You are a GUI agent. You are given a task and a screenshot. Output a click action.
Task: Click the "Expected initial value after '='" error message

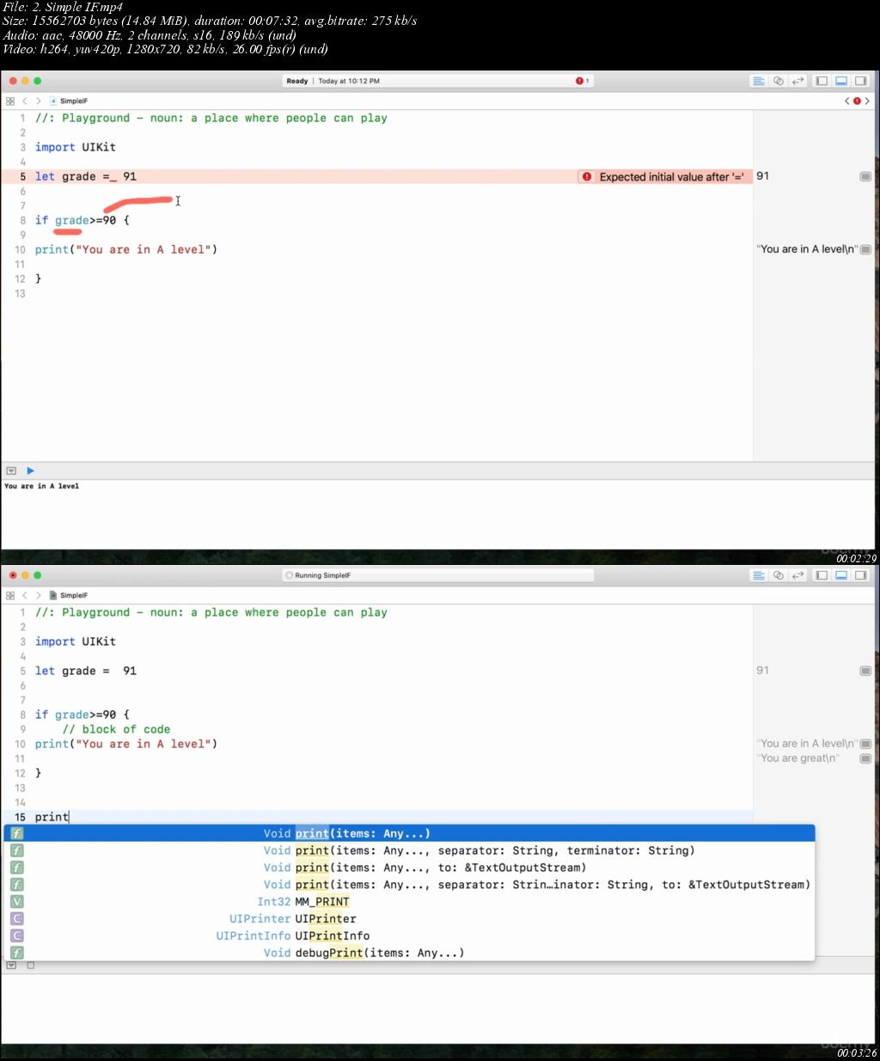click(671, 176)
